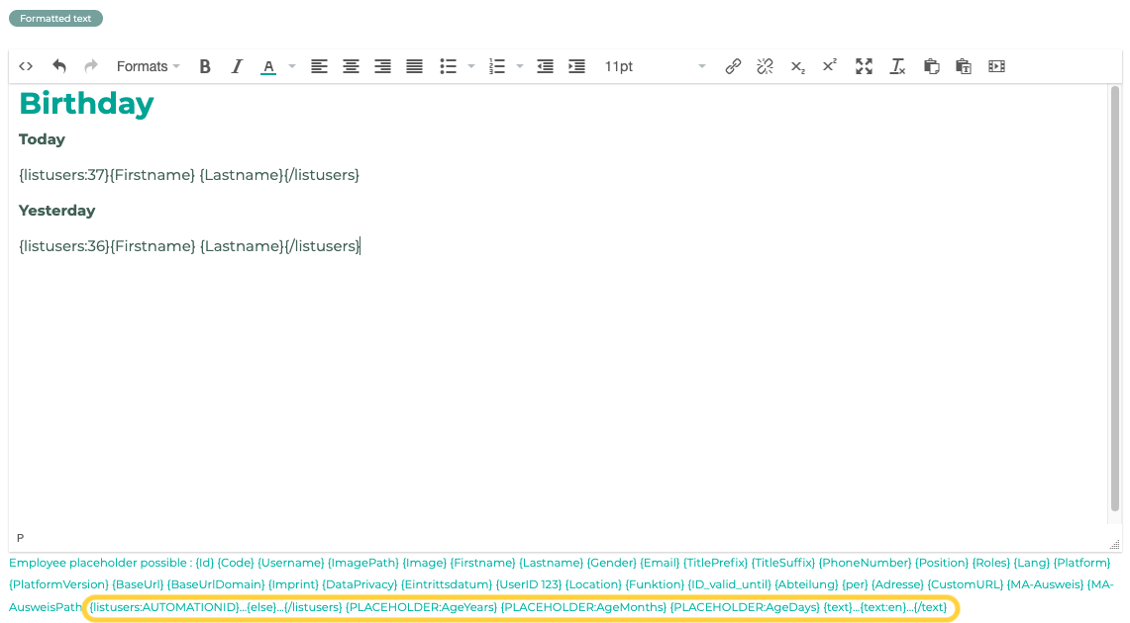This screenshot has width=1130, height=623.
Task: Click the {PLACEHOLDER:AgeYears} text
Action: pos(422,607)
